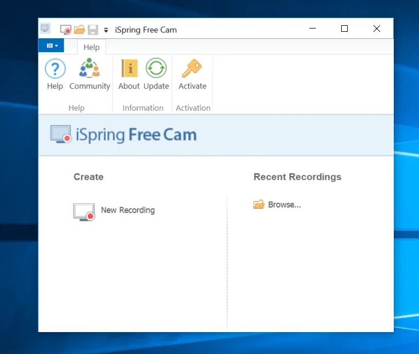Image resolution: width=419 pixels, height=354 pixels.
Task: Click the Recent Recordings heading
Action: (x=297, y=177)
